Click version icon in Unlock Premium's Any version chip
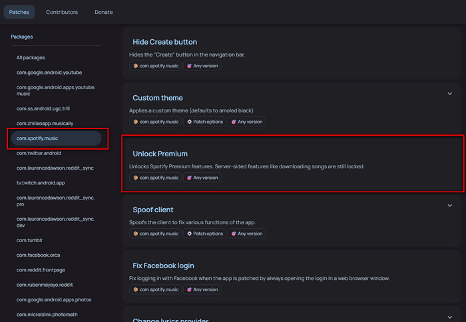466x322 pixels. coord(189,178)
